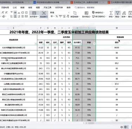Click the decrease indent icon
Viewport: 132px width, 129px height.
23,13
